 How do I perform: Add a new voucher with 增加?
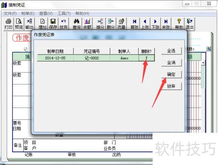[x=42, y=24]
